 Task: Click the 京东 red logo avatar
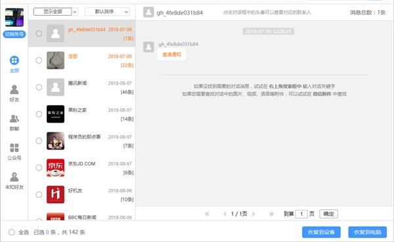(56, 168)
